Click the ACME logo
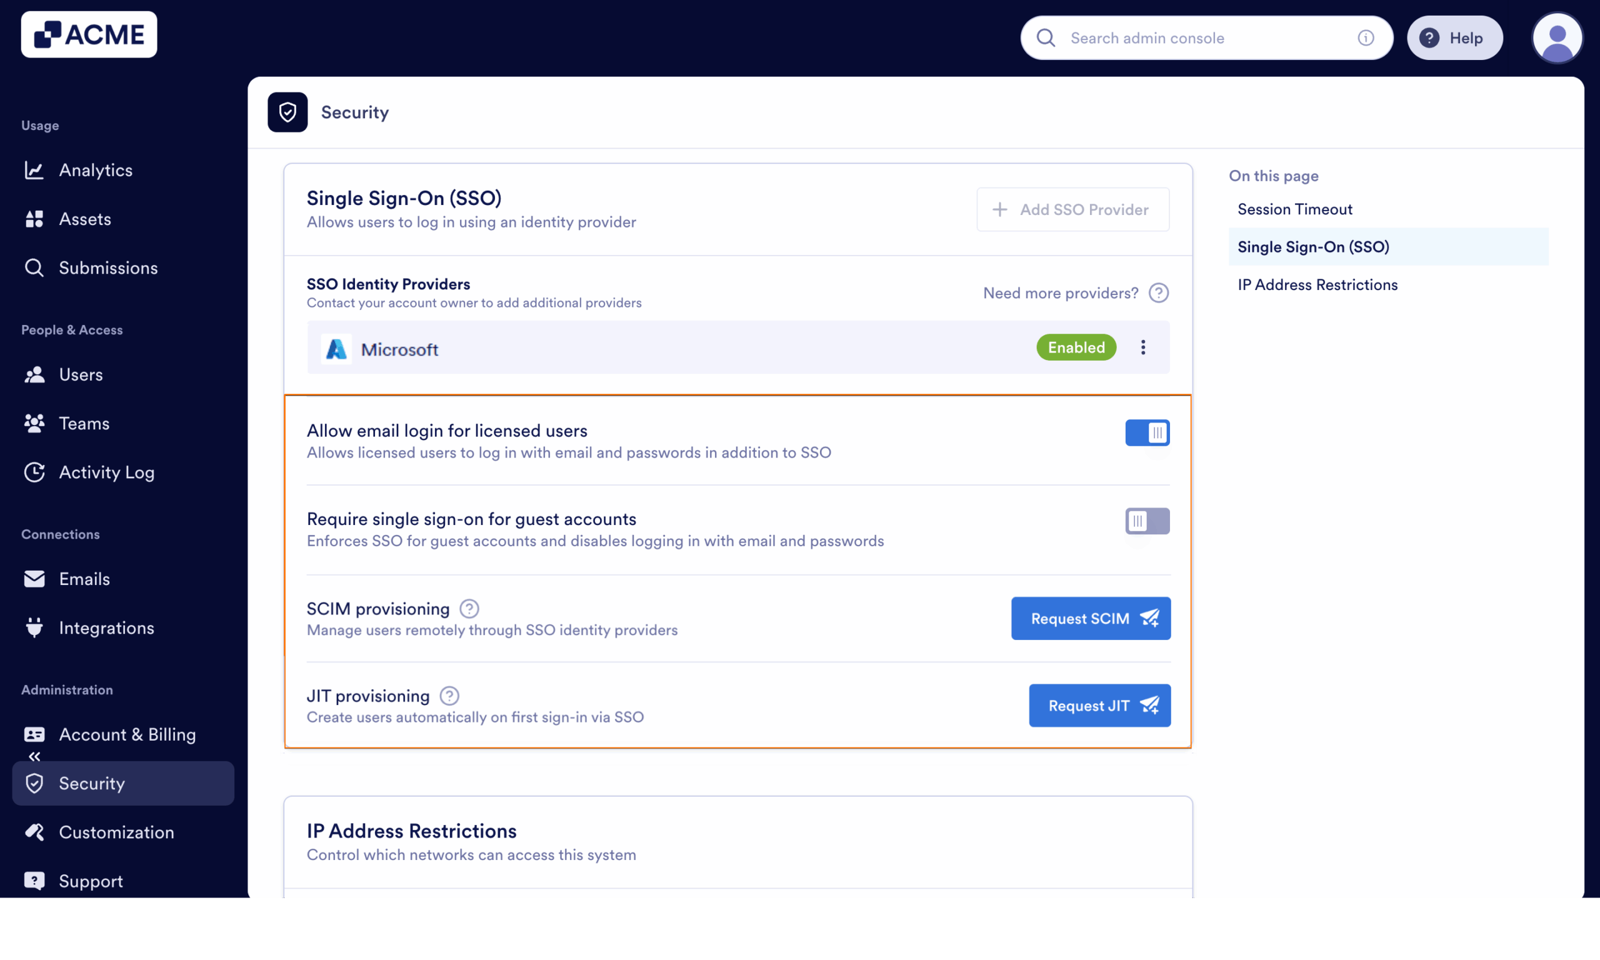 [x=89, y=34]
